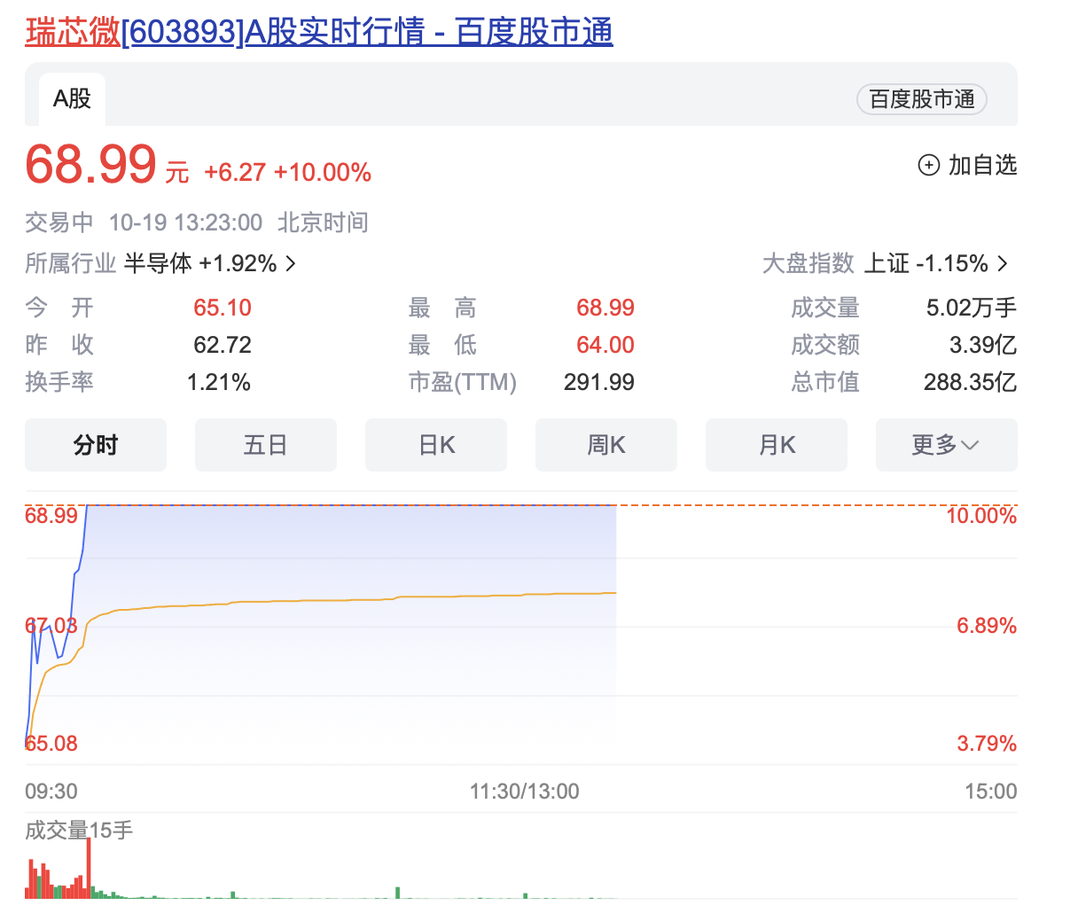Click the 11:30/13:00 time axis marker
1078x913 pixels.
pos(524,792)
